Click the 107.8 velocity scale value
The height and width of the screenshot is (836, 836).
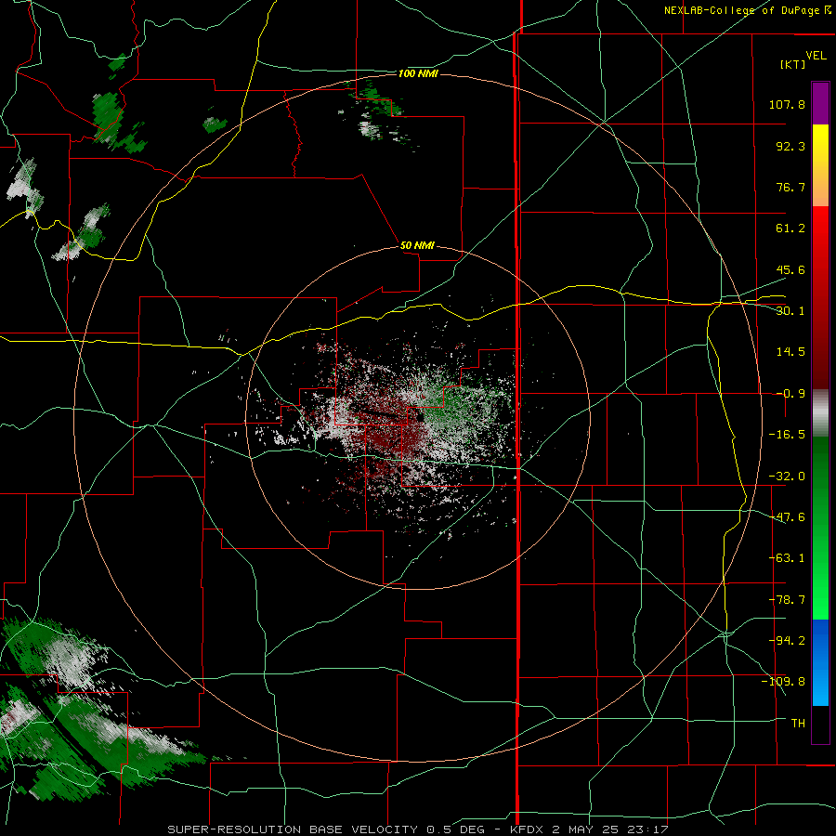click(787, 104)
